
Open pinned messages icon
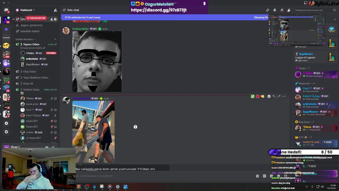(282, 10)
